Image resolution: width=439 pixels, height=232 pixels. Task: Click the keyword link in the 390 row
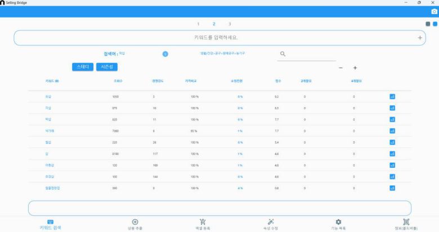coord(53,188)
